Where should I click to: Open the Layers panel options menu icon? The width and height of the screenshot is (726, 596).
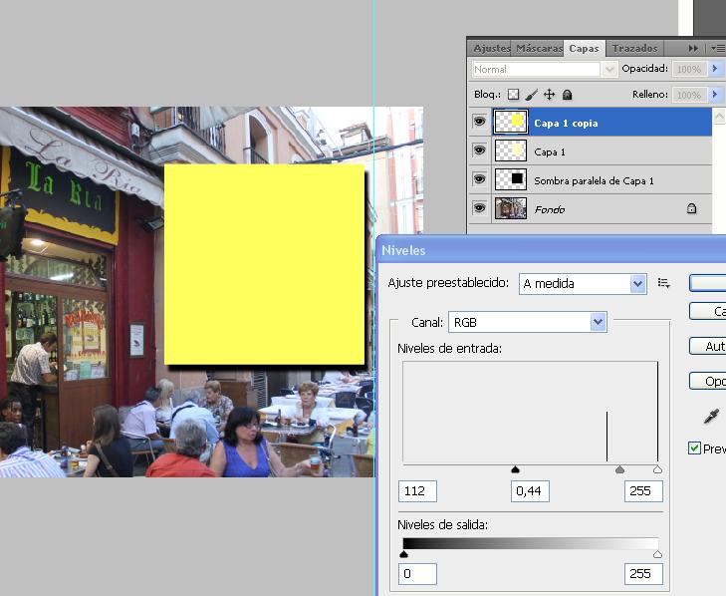point(717,48)
